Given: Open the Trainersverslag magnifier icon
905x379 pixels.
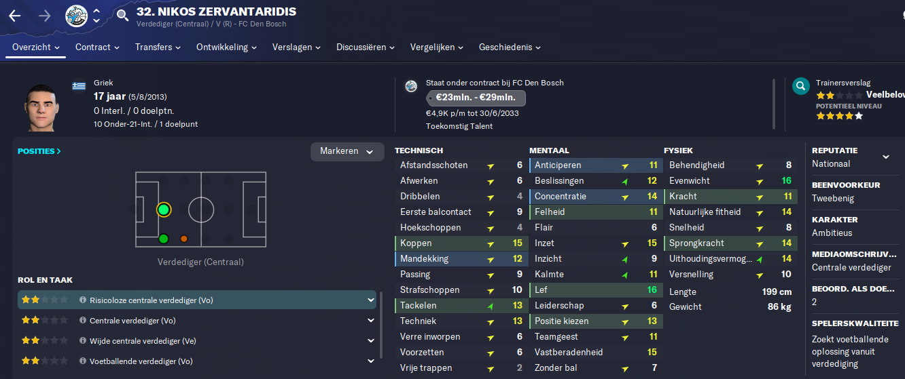Looking at the screenshot, I should [801, 86].
